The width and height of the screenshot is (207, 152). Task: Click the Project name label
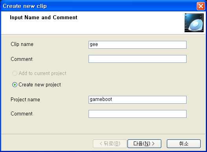tap(25, 100)
